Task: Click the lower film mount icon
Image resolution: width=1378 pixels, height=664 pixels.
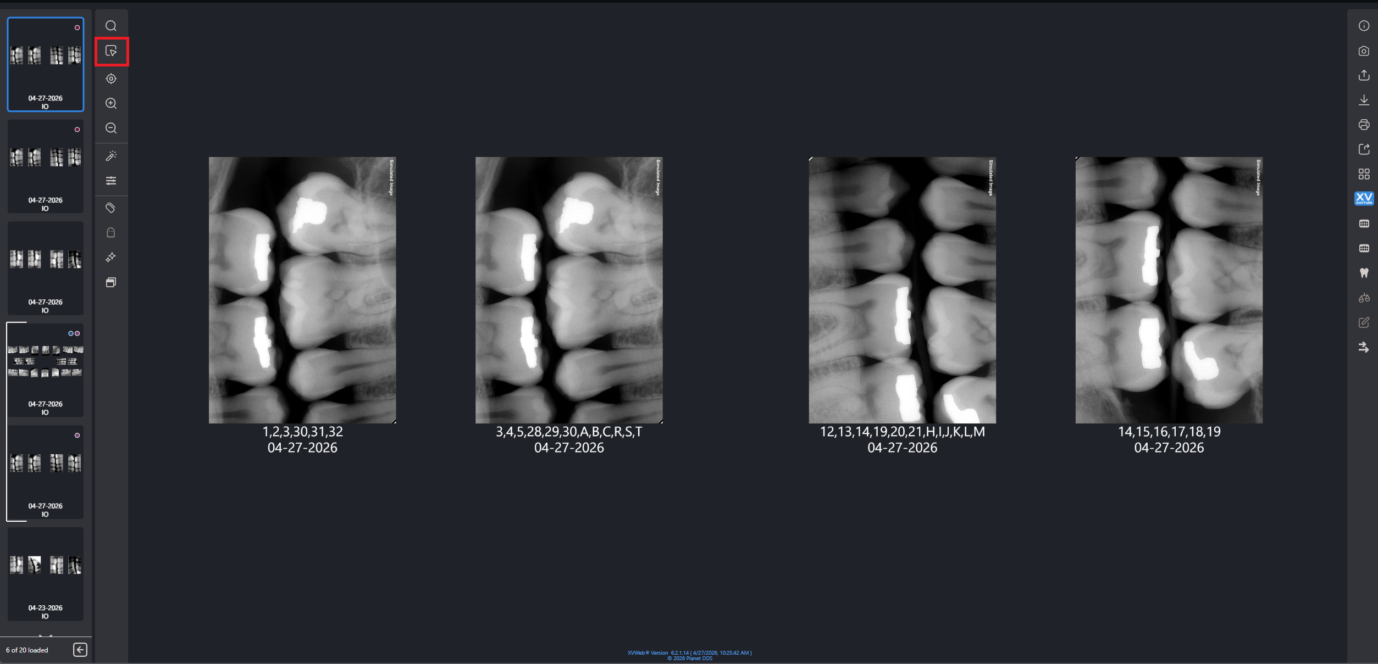Action: pyautogui.click(x=1364, y=248)
